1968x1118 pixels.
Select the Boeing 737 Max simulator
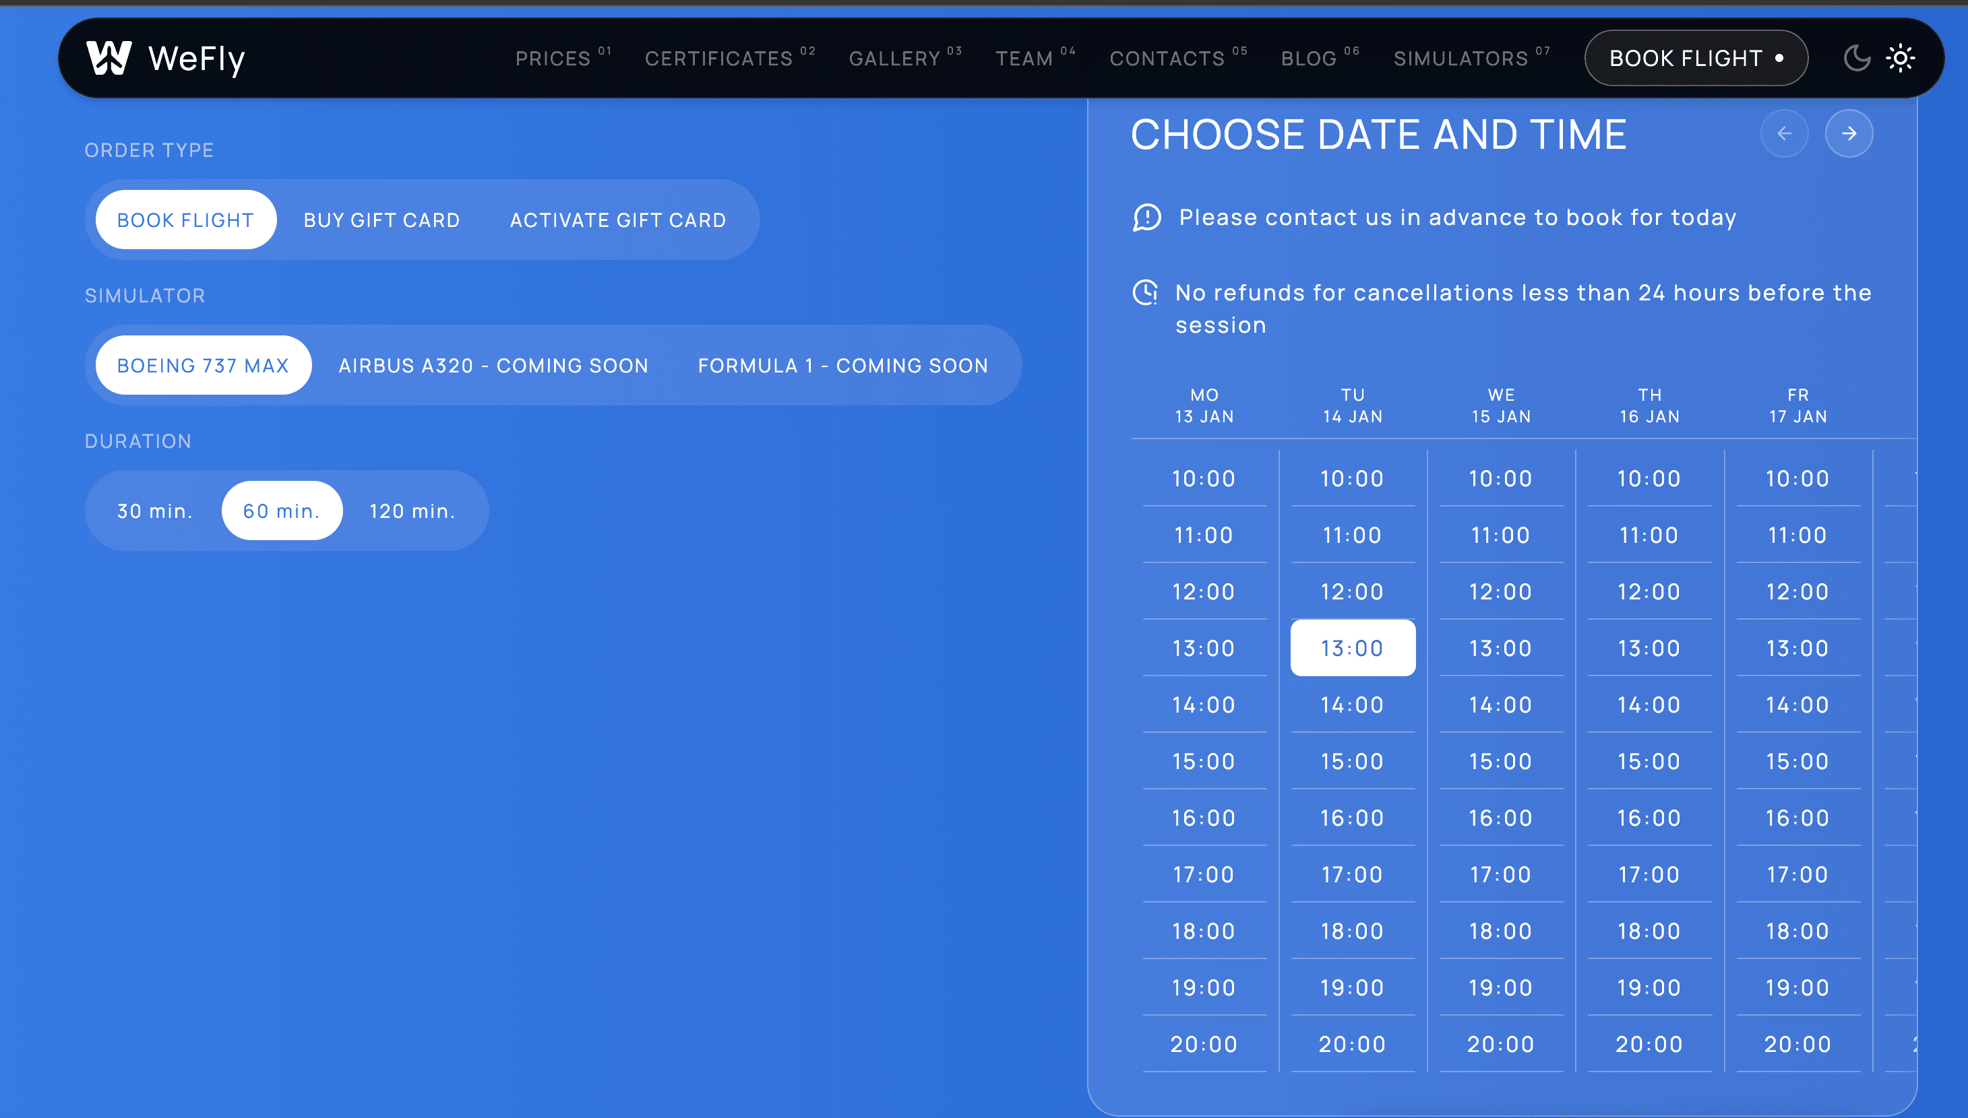pos(203,365)
